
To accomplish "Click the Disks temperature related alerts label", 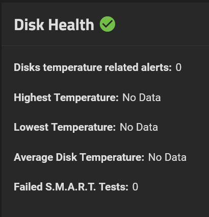I will pyautogui.click(x=93, y=67).
